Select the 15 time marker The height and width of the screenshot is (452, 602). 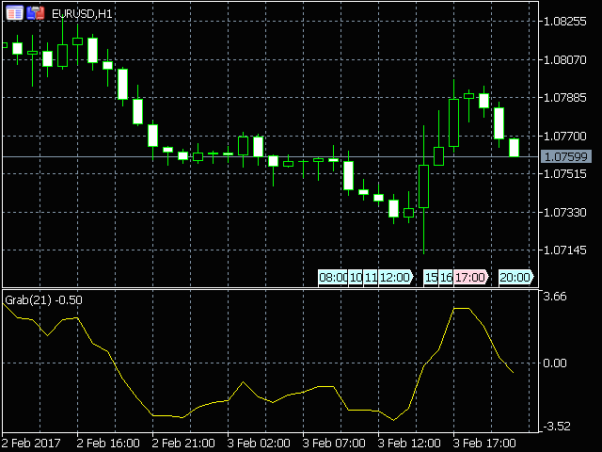pos(431,277)
